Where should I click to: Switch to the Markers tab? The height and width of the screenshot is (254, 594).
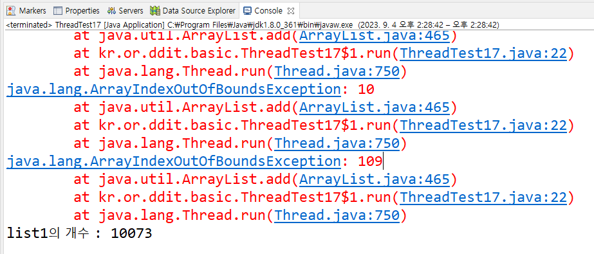point(26,10)
